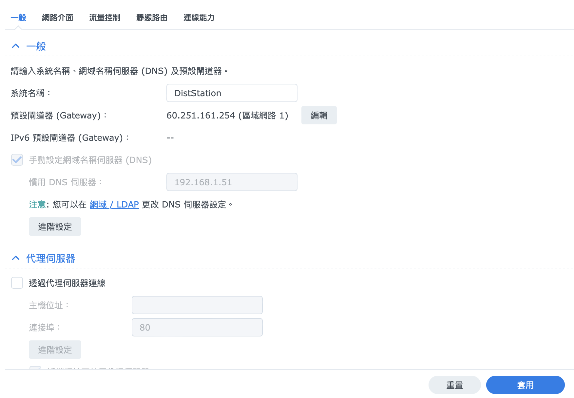The width and height of the screenshot is (574, 398).
Task: Click the 慣用 DNS 伺服器 input field
Action: click(x=232, y=182)
